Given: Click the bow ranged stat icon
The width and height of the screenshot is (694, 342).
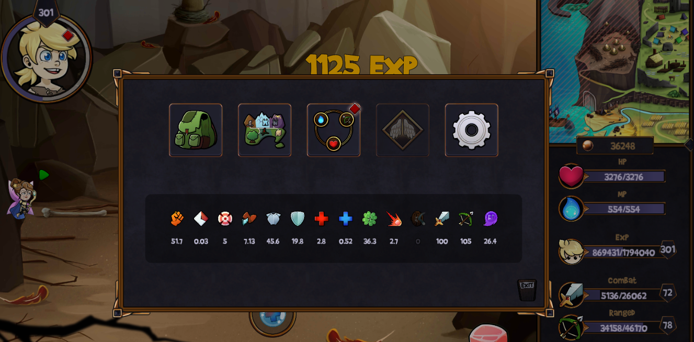Looking at the screenshot, I should point(466,219).
